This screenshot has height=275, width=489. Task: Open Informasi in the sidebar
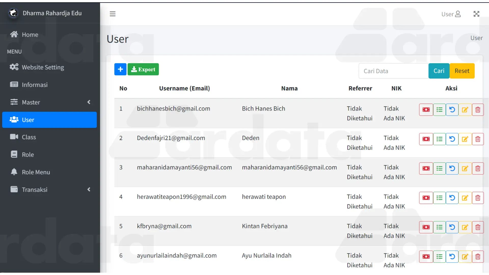point(49,85)
